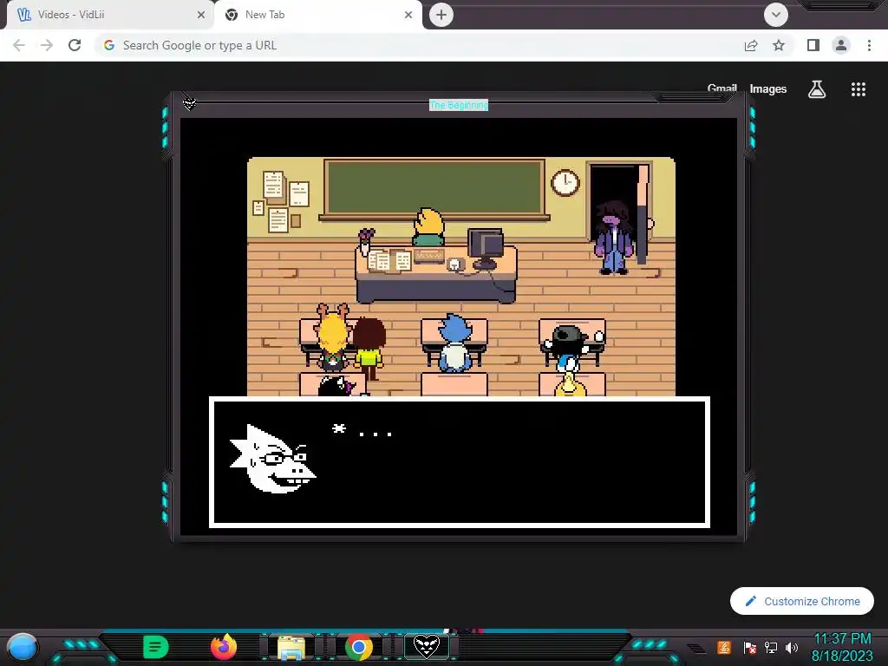This screenshot has height=666, width=888.
Task: Toggle the Chrome side panel
Action: 813,45
